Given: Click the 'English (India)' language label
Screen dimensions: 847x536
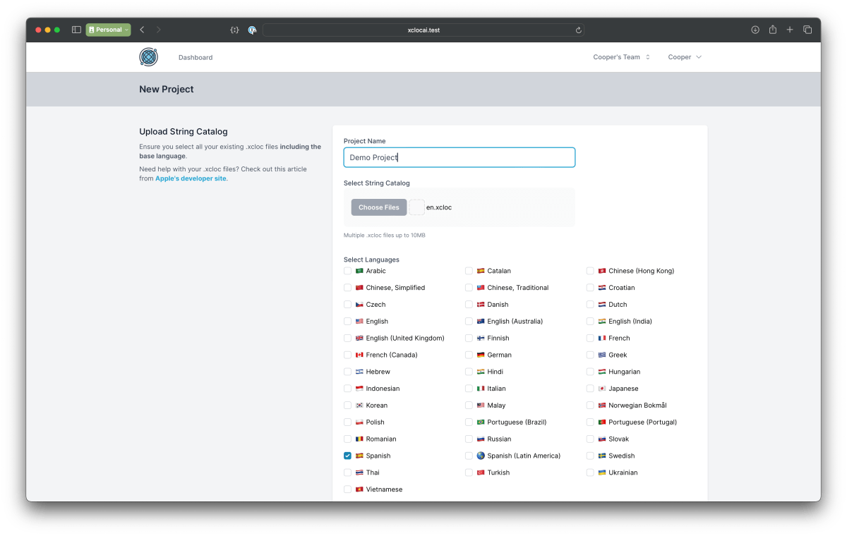Looking at the screenshot, I should pyautogui.click(x=630, y=322).
